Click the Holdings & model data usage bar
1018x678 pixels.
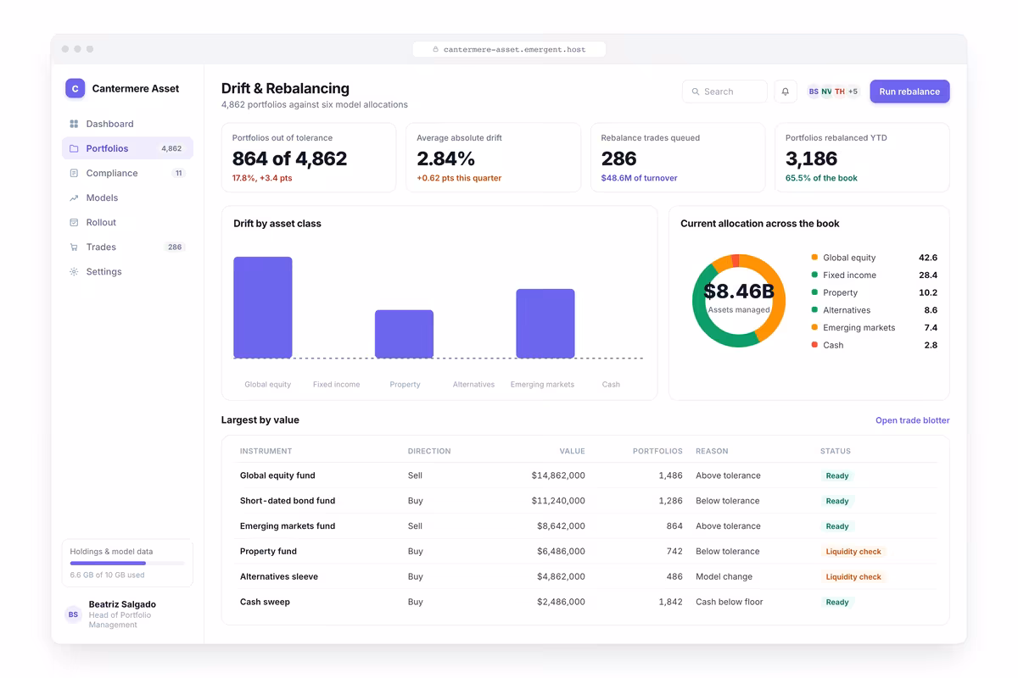pos(127,563)
